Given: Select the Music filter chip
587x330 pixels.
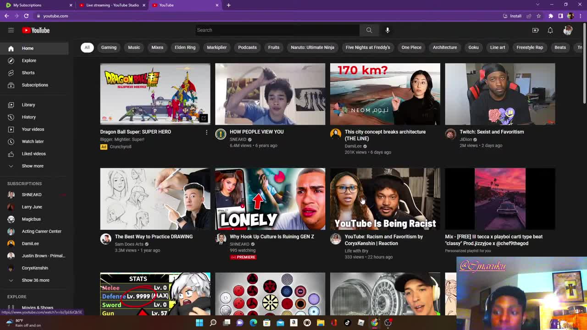Looking at the screenshot, I should pyautogui.click(x=134, y=47).
